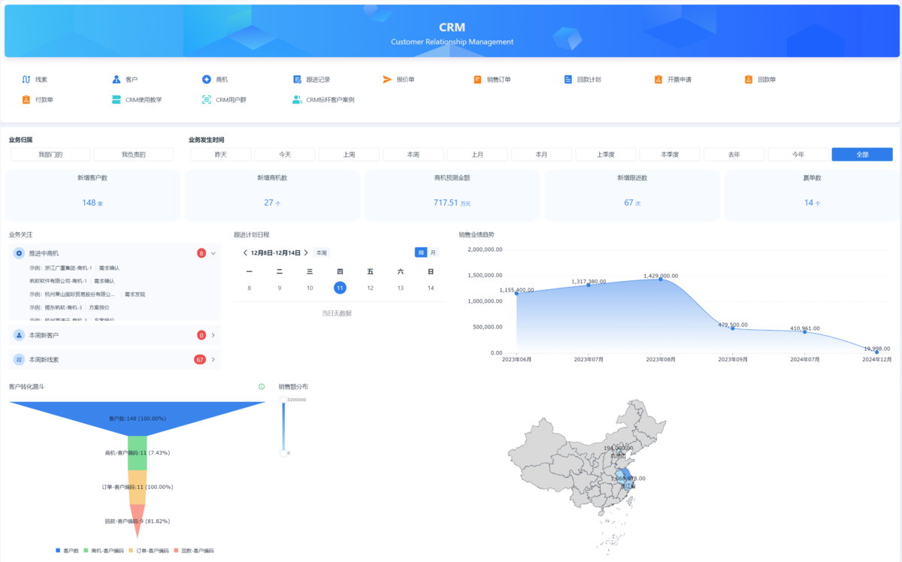The width and height of the screenshot is (902, 562).
Task: Expand the 本周新客户 section chevron
Action: click(x=213, y=335)
